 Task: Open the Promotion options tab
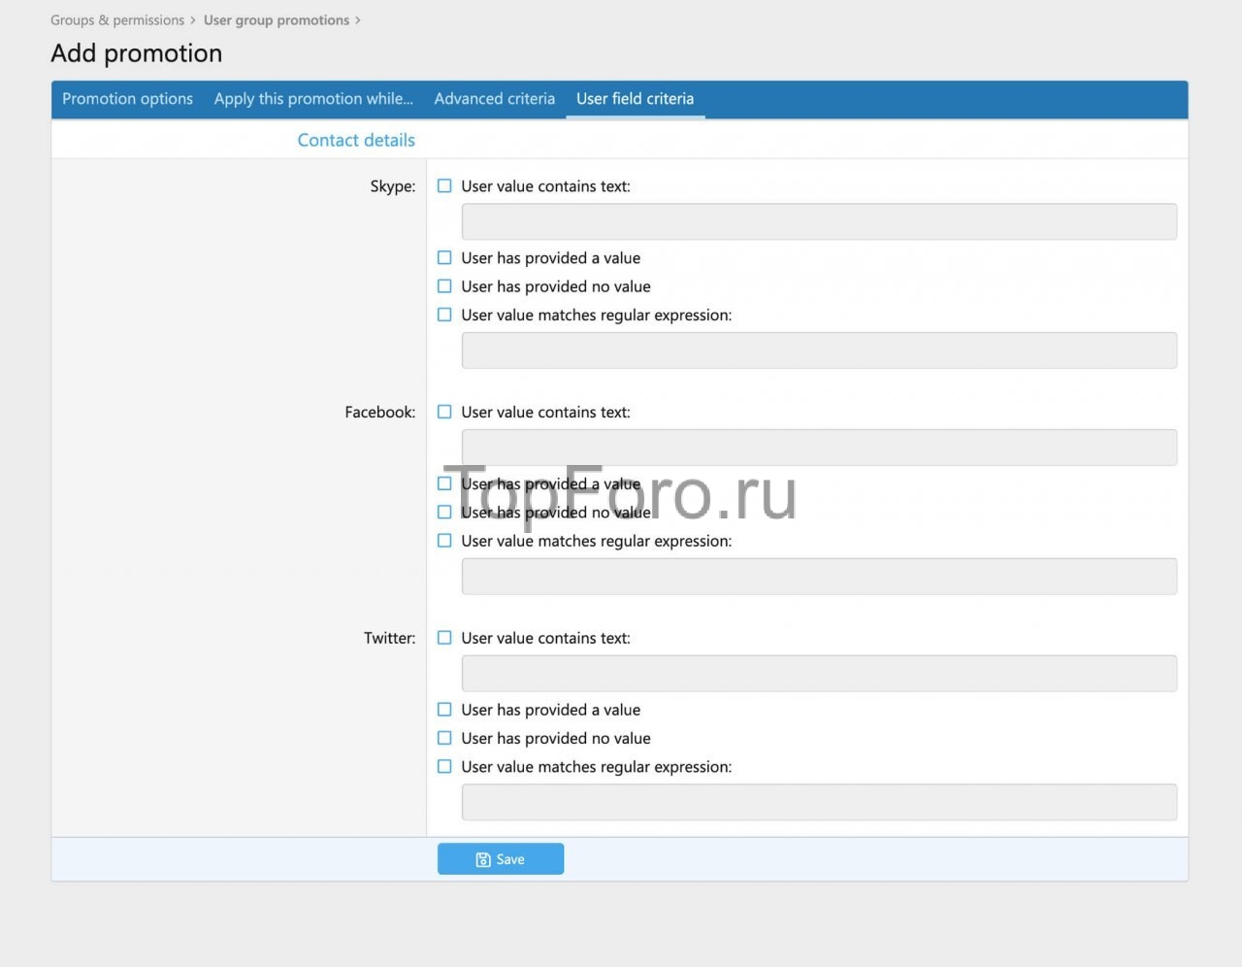[127, 99]
